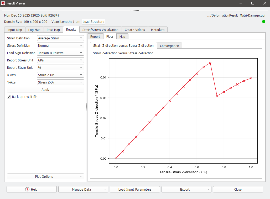Click the vertical splitter handle between panels
The width and height of the screenshot is (270, 199).
click(x=87, y=107)
